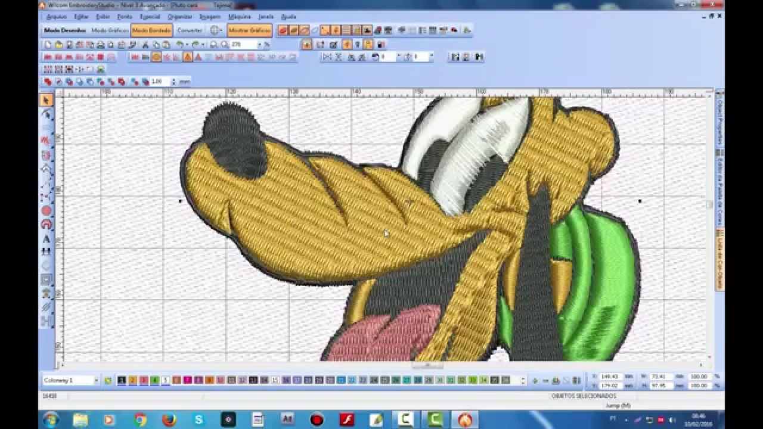
Task: Activate Modo Bordado button
Action: [x=151, y=30]
